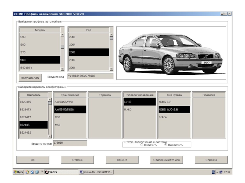Select model S40 (04-) in the list

coord(40,68)
